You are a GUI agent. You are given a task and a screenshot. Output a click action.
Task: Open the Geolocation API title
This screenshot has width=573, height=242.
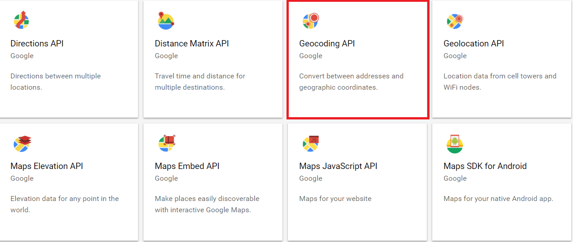[474, 44]
